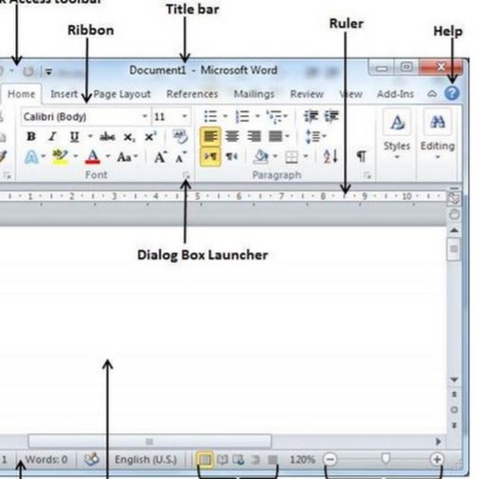Click the proofing errors book icon
Screen dimensions: 479x479
[x=92, y=459]
